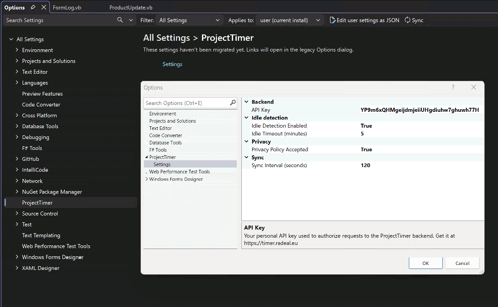The image size is (498, 307).
Task: Click the OK button
Action: [x=426, y=263]
